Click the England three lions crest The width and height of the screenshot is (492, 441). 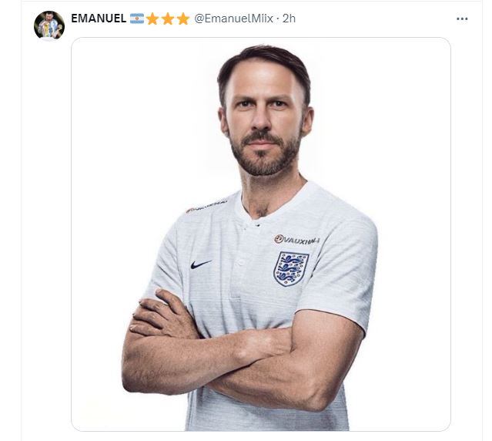pos(291,269)
